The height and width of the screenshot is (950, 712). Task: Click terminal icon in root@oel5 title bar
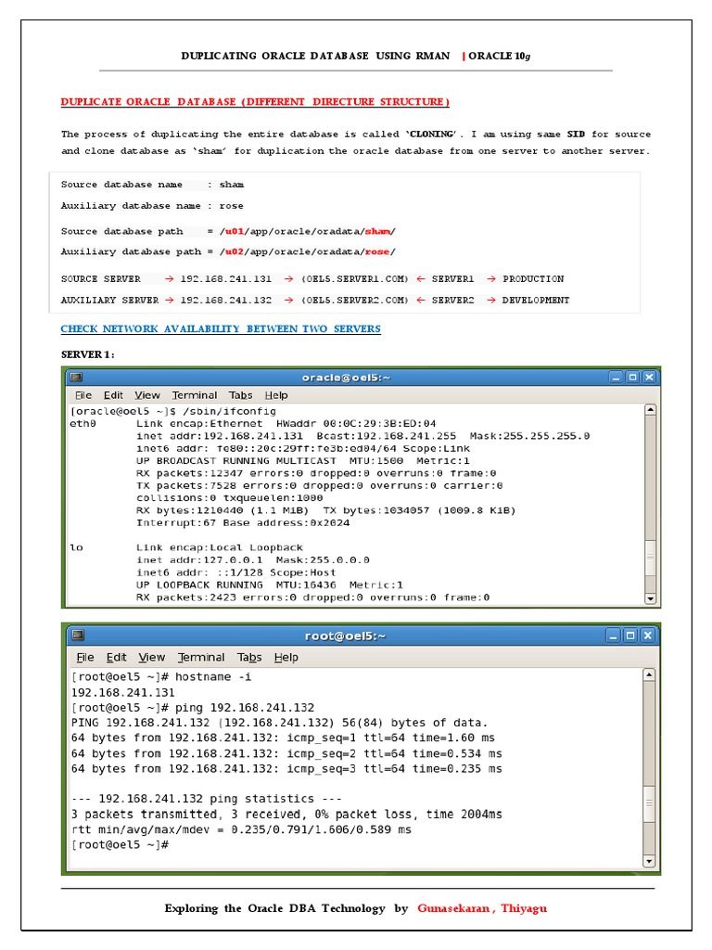78,635
